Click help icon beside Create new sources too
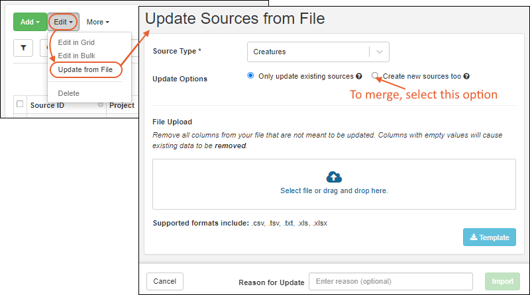The image size is (530, 295). coord(466,76)
